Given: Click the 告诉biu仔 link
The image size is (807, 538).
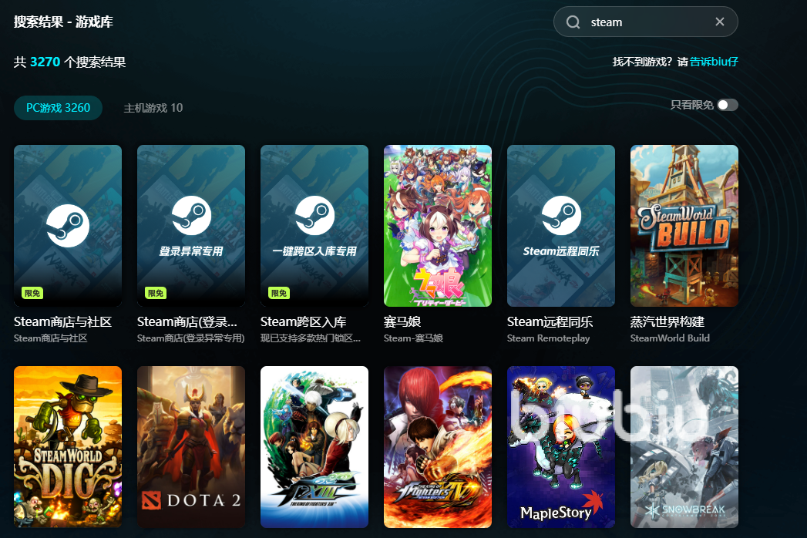Looking at the screenshot, I should [714, 62].
